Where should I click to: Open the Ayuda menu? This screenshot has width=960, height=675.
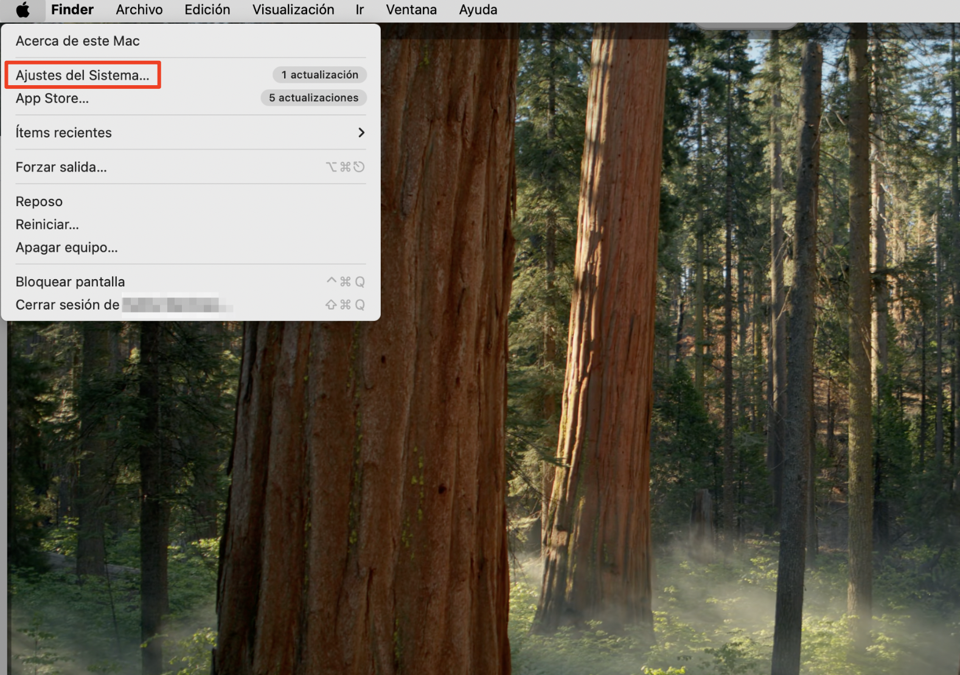coord(478,10)
